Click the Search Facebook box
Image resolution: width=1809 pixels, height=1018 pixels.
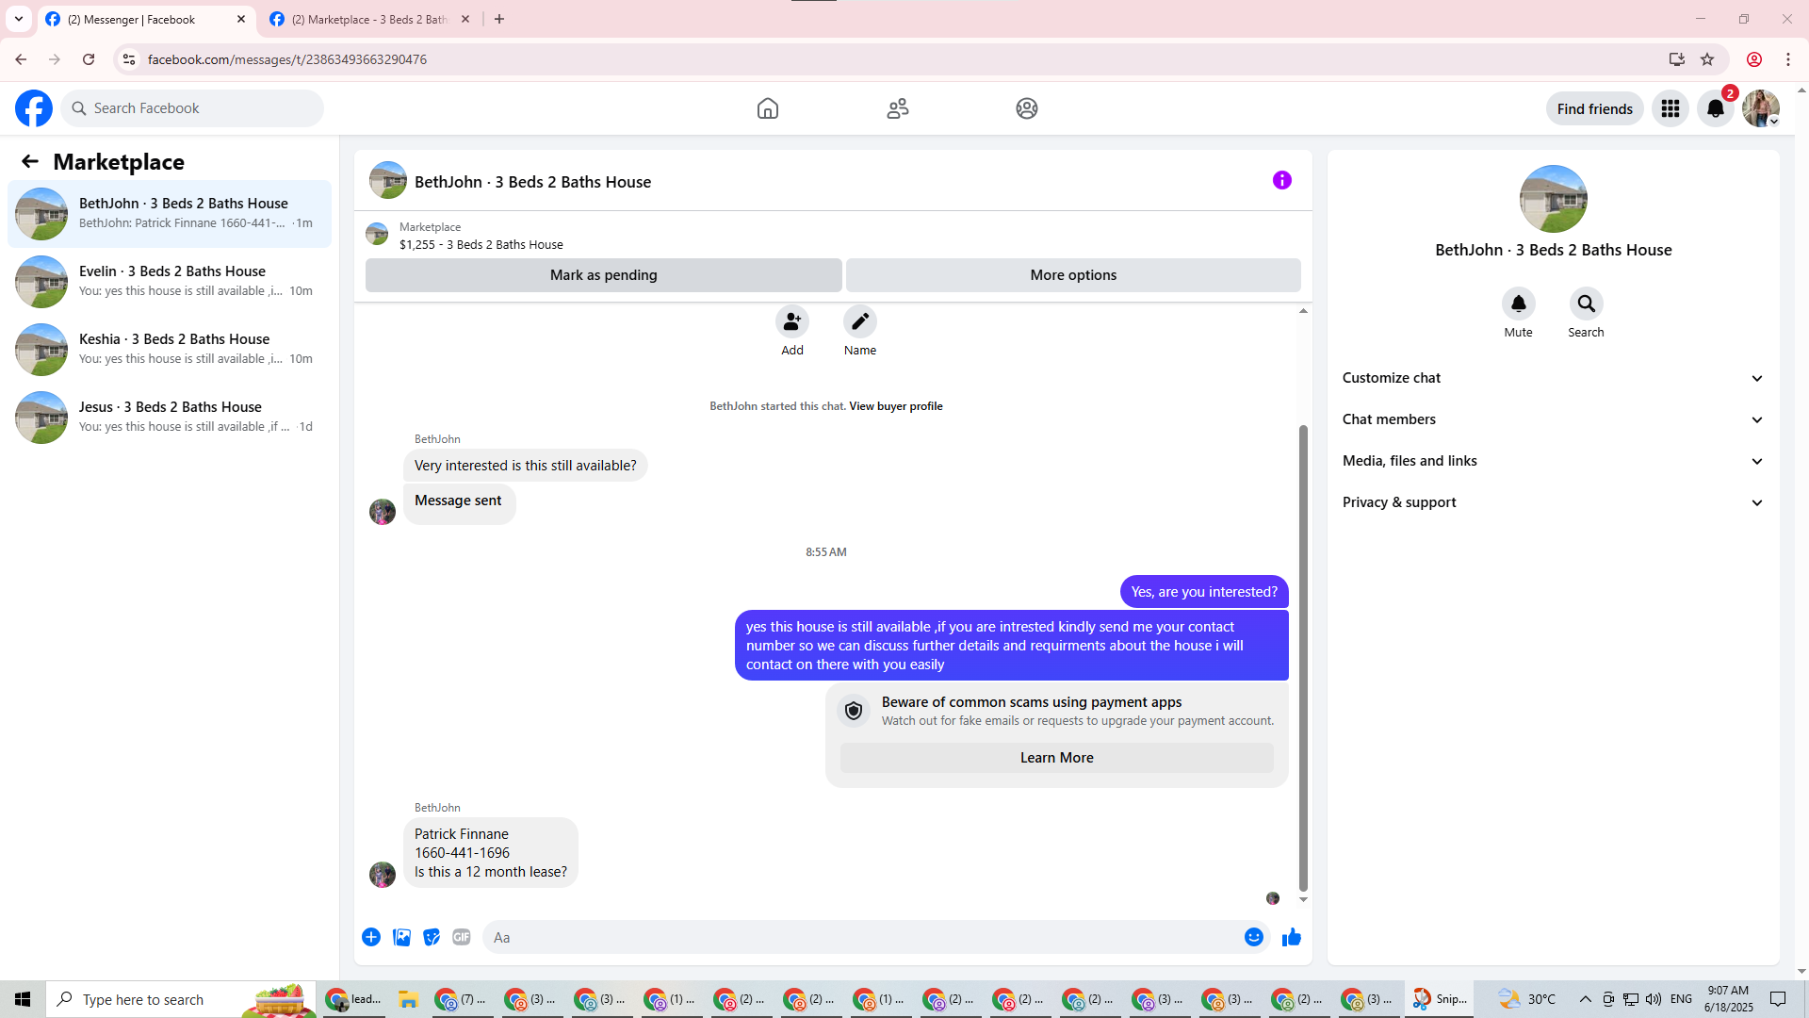point(192,108)
